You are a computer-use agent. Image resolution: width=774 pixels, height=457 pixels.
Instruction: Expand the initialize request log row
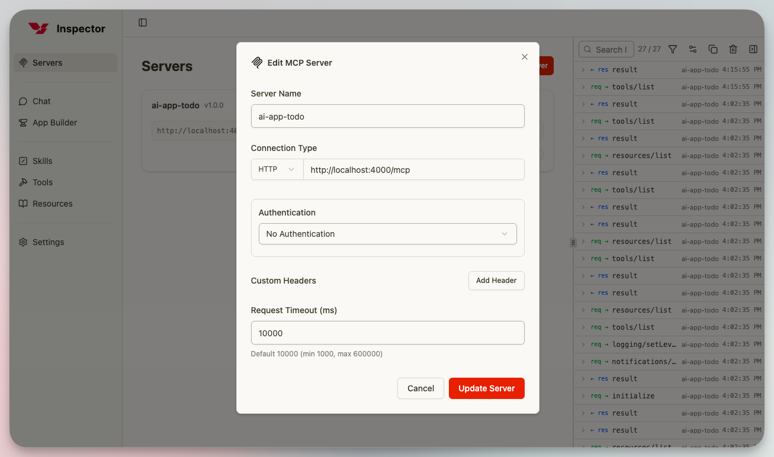point(670,396)
